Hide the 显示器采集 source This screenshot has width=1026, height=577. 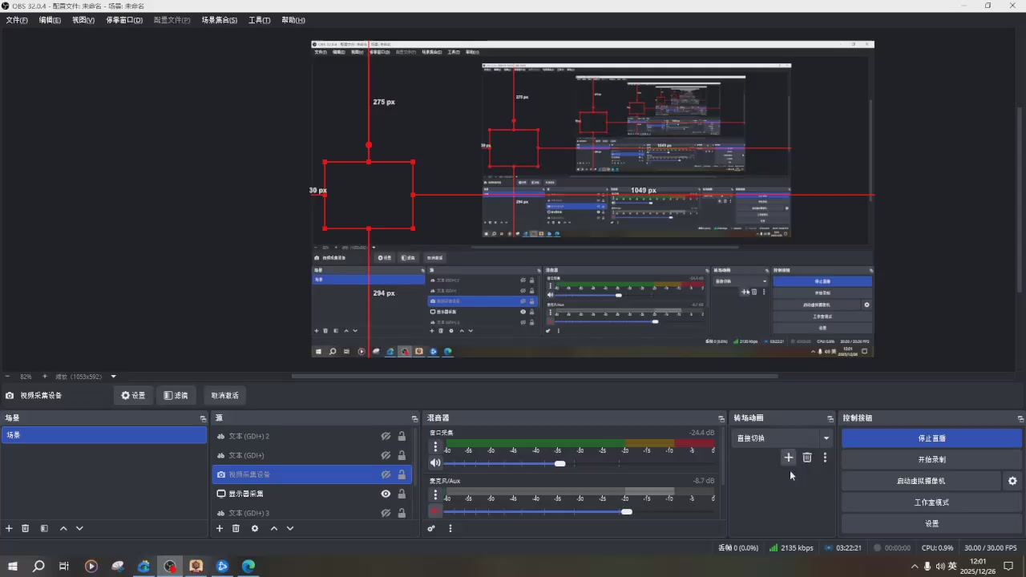point(386,494)
